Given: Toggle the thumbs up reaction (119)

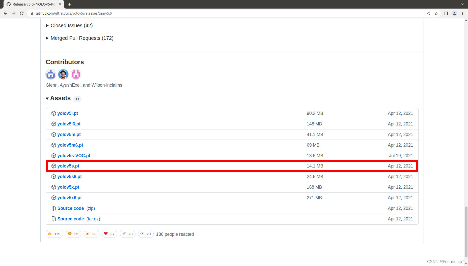Looking at the screenshot, I should pos(54,234).
